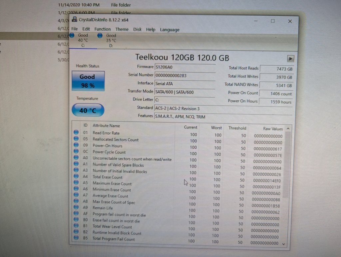Click status icon of Initial Invalid Blocks row

(x=76, y=169)
